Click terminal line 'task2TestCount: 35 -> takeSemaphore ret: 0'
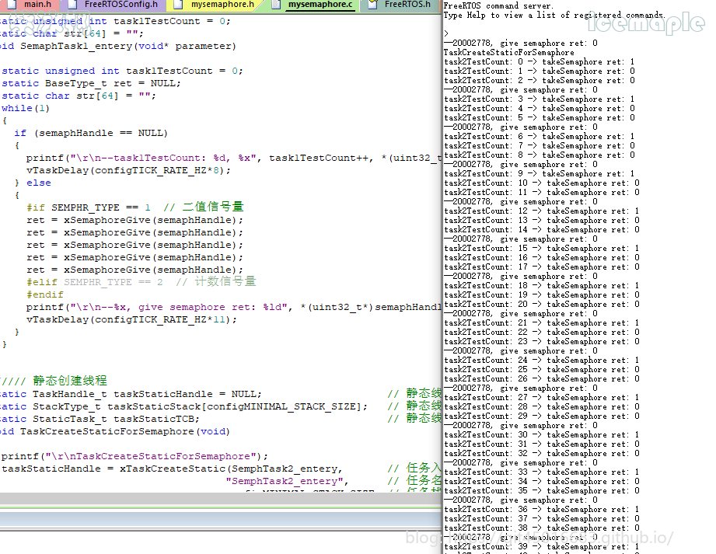The image size is (716, 554). click(542, 491)
